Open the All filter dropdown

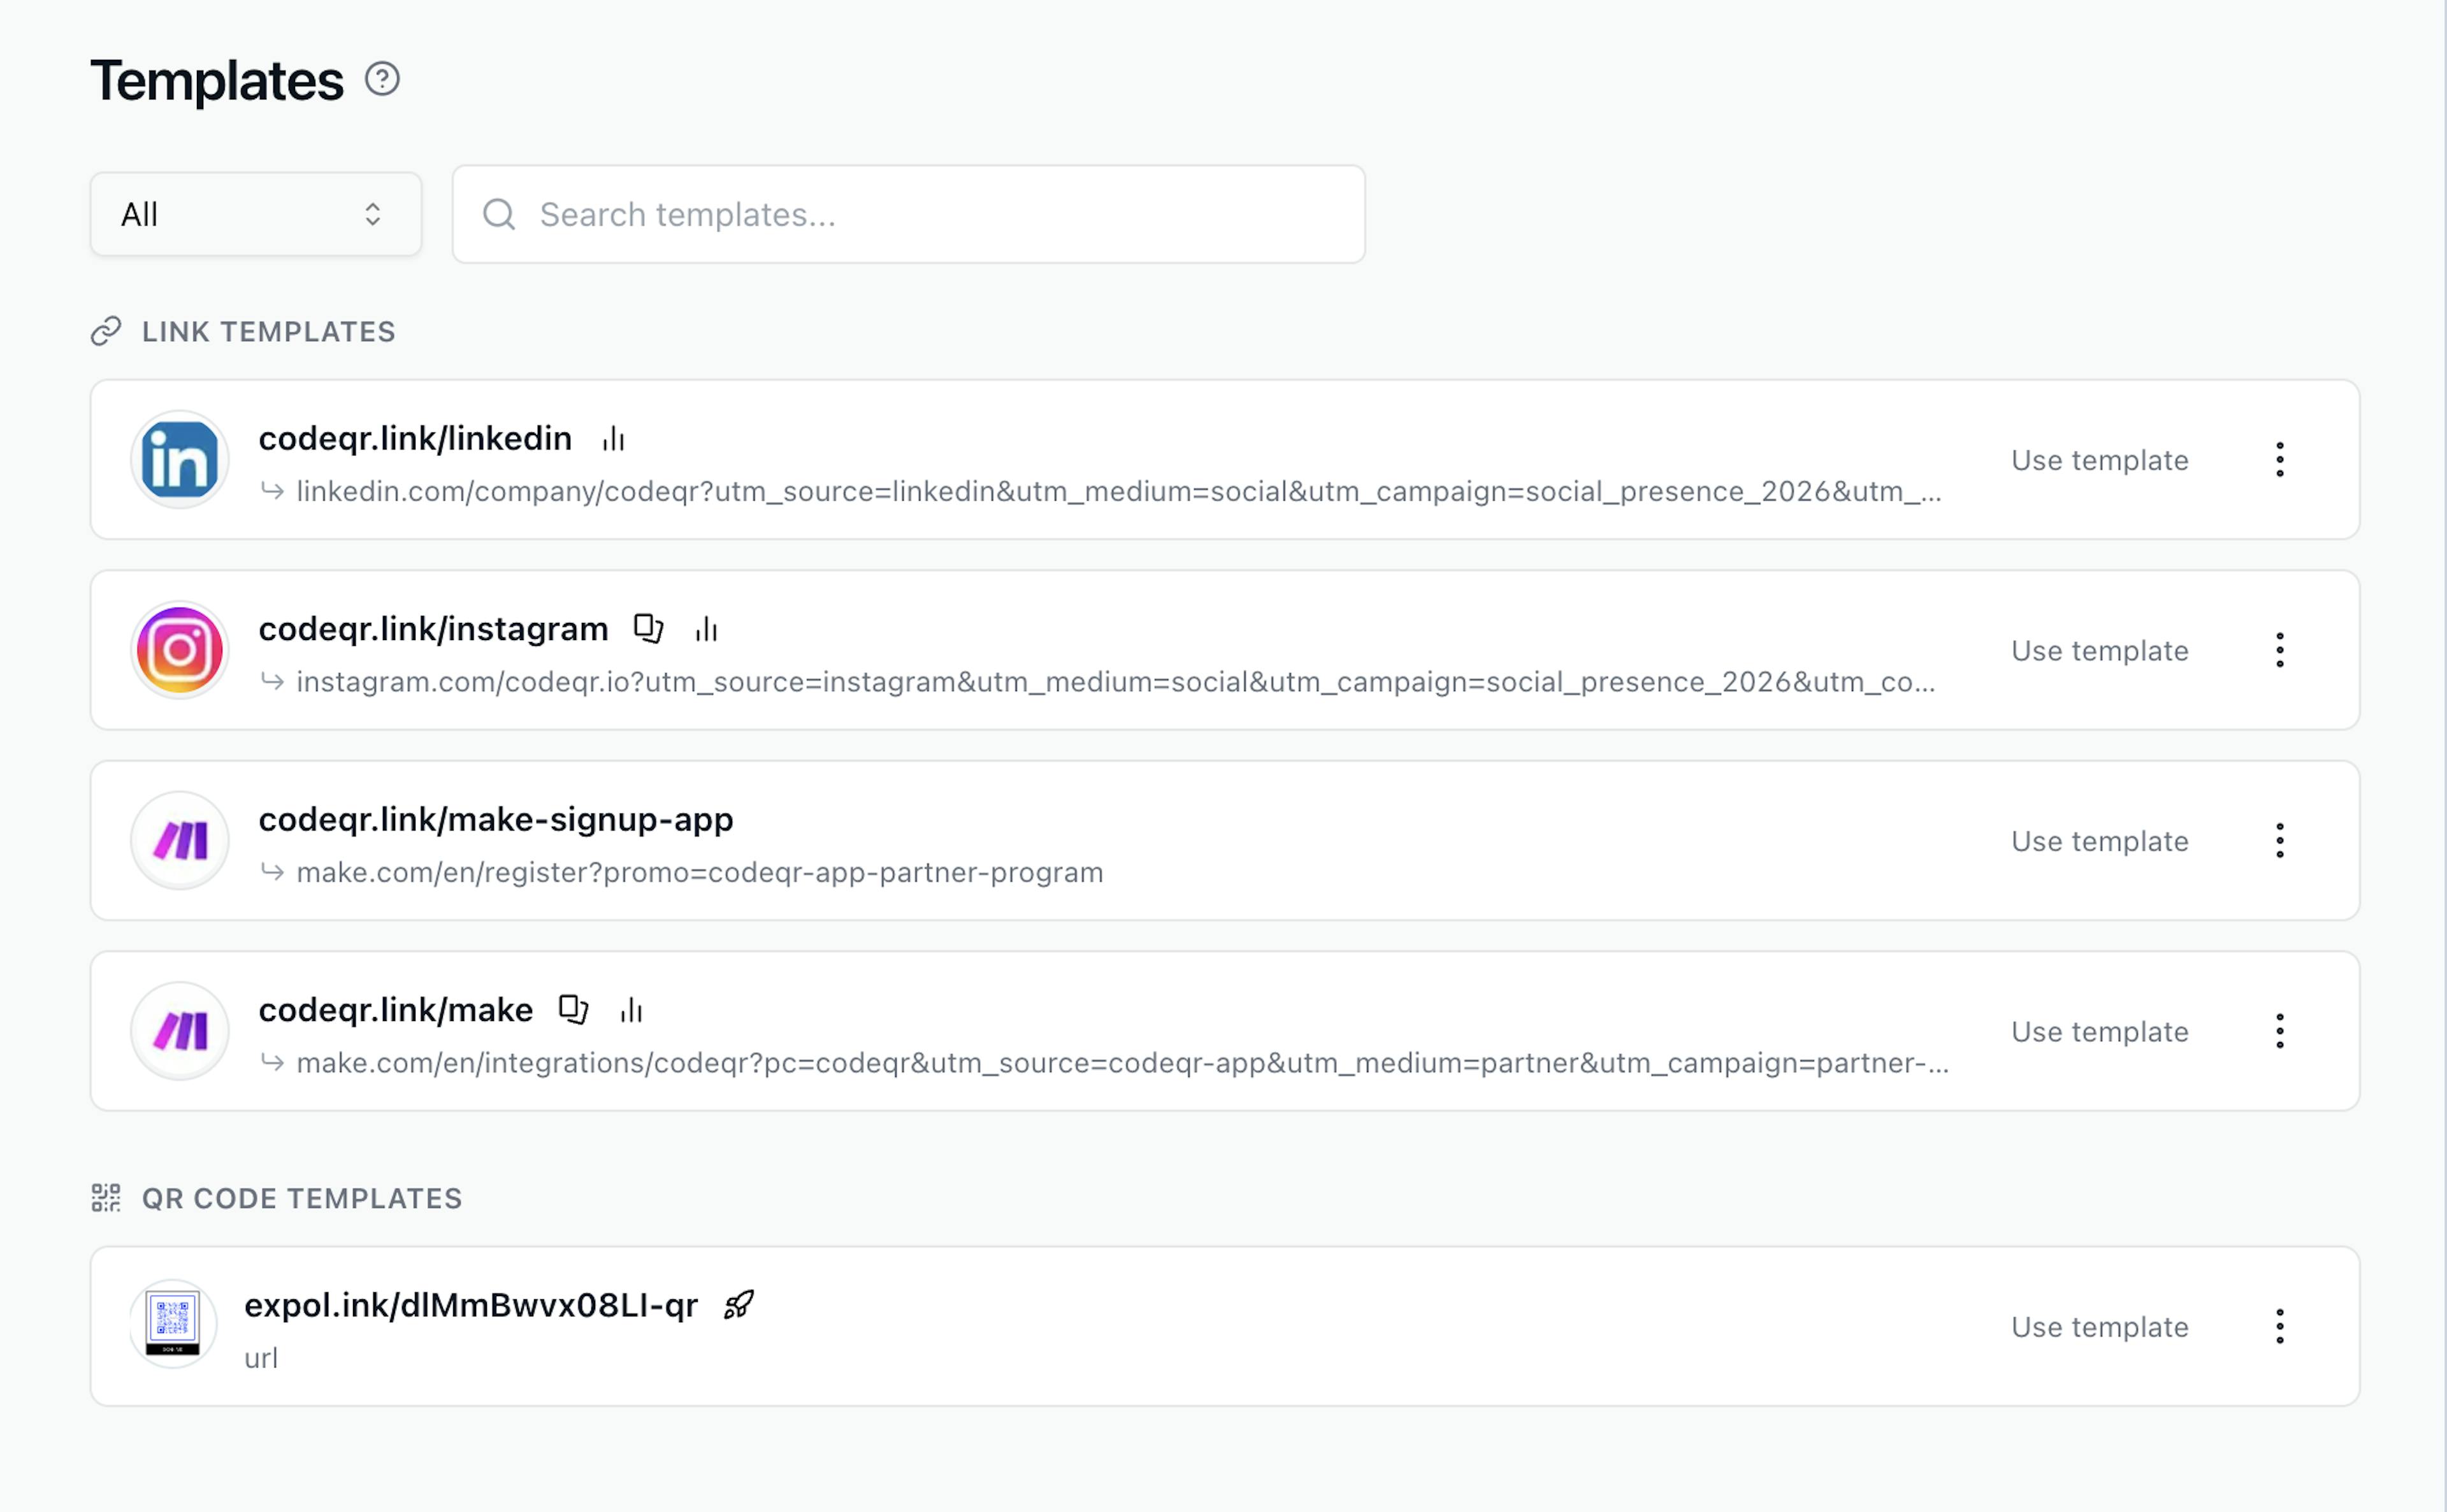[255, 214]
